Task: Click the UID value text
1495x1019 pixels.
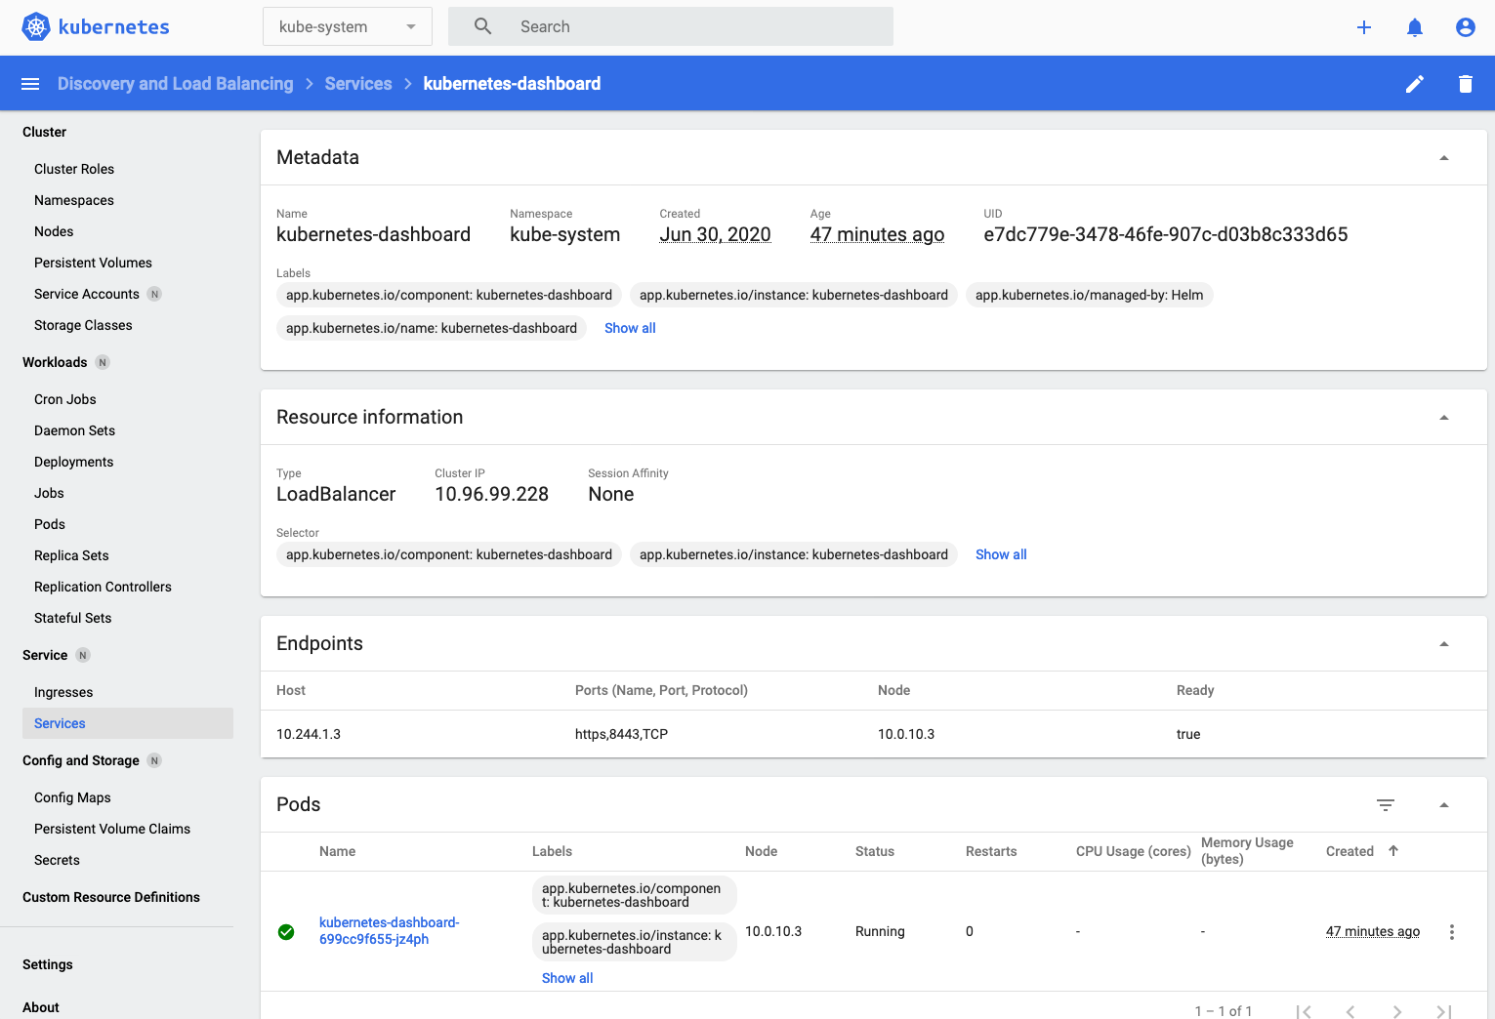Action: 1166,234
